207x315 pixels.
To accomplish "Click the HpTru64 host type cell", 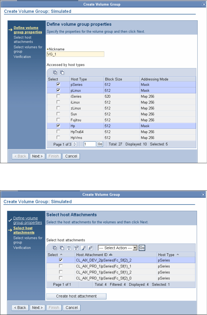I will coord(87,132).
